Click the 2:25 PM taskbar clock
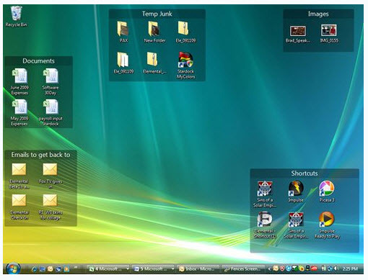Screen dimensions: 368x280 click(350, 269)
